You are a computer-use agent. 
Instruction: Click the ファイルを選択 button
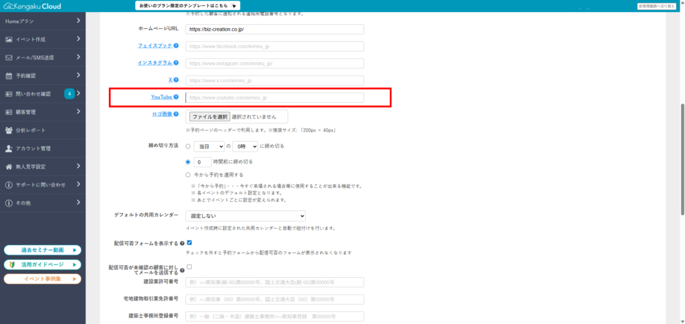[209, 116]
